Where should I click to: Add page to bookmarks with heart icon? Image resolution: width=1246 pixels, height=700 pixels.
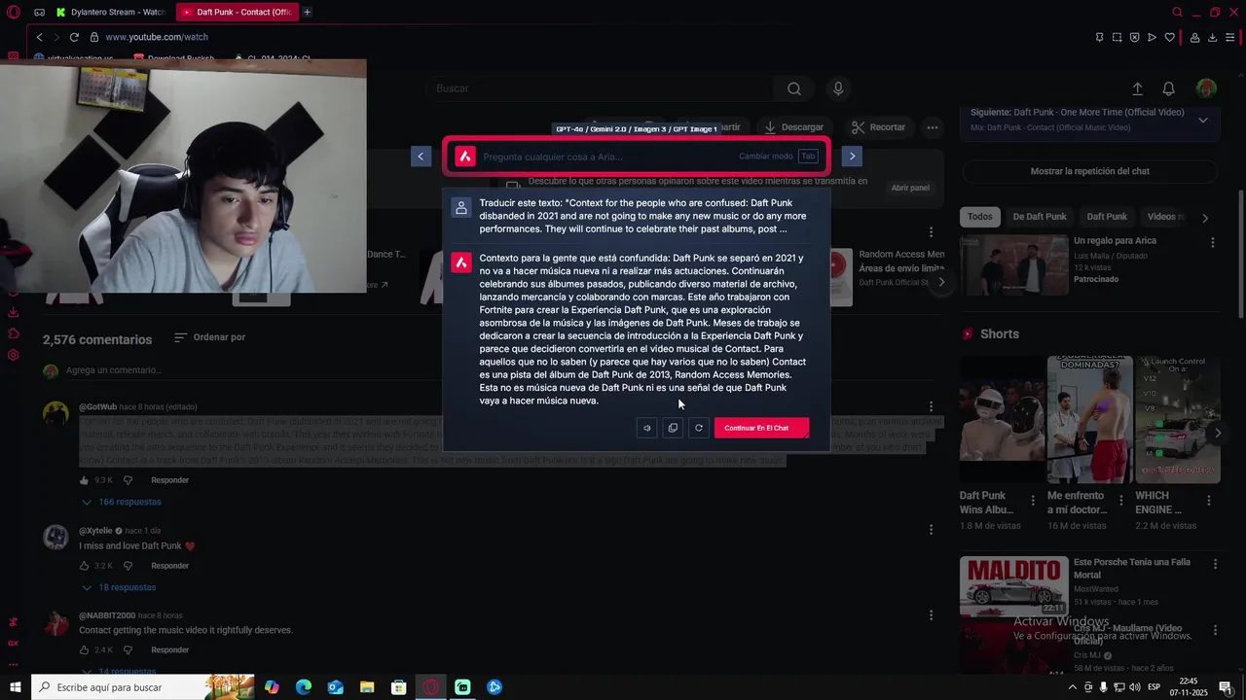pyautogui.click(x=1169, y=37)
